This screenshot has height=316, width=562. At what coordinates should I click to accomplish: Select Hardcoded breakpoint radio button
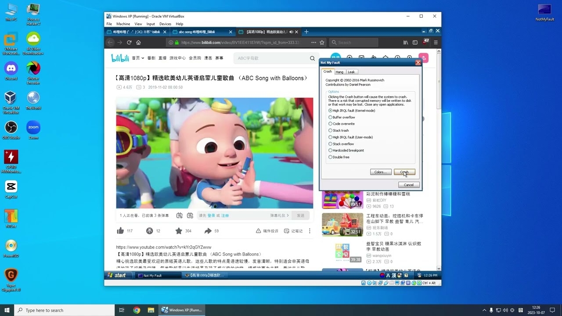coord(346,150)
